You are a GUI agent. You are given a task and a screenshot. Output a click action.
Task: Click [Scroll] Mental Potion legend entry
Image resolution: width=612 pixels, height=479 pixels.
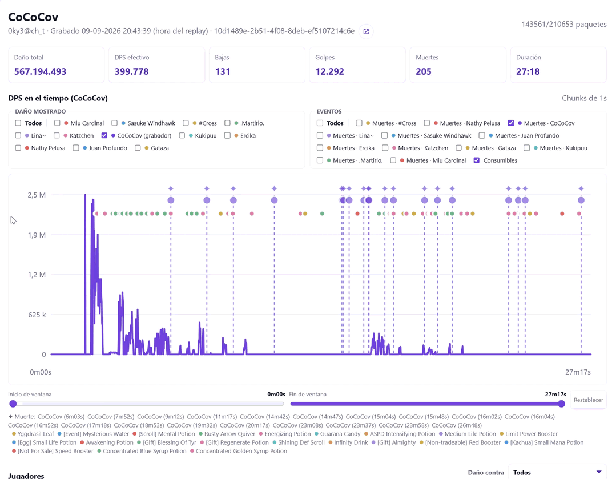point(163,434)
